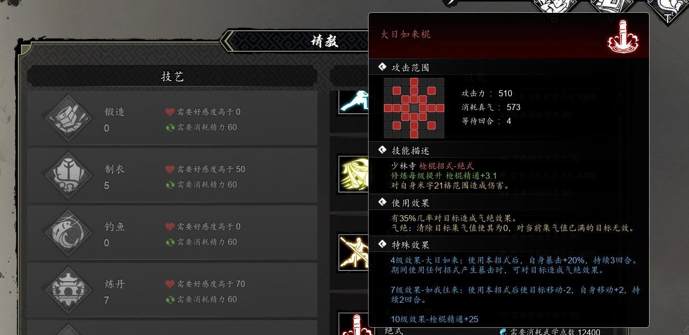Open the character portrait shortcut labeled B
This screenshot has width=689, height=335.
[x=555, y=8]
